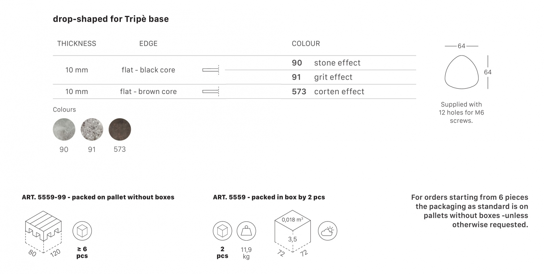Select the stone effect colour swatch 90
Viewport: 544px width, 274px height.
(64, 129)
